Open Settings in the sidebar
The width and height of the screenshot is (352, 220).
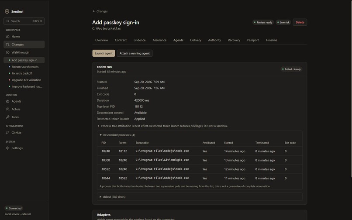tap(24, 148)
